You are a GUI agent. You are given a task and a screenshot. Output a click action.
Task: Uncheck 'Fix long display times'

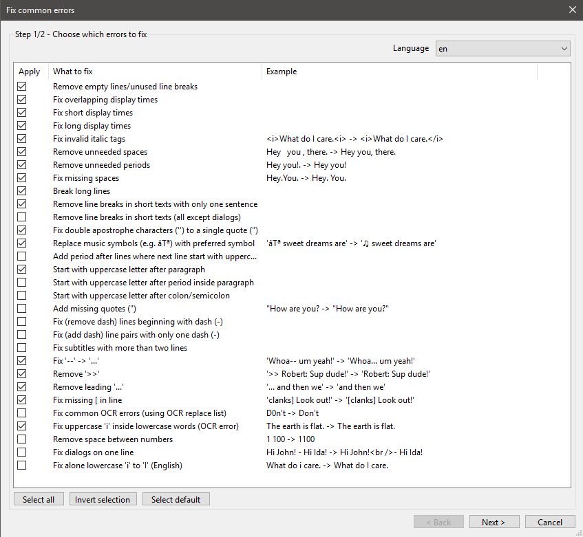[x=22, y=126]
